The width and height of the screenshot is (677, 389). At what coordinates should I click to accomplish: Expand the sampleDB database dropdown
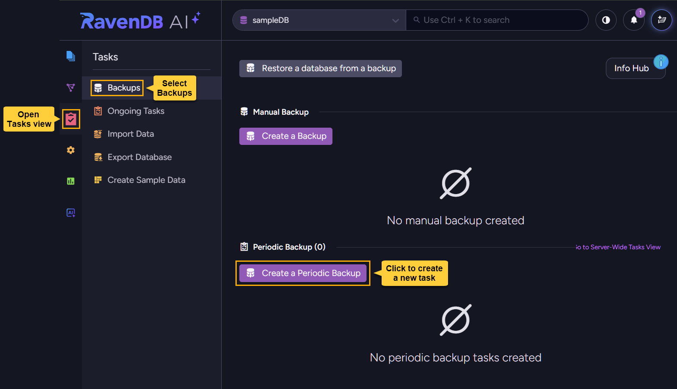tap(315, 20)
